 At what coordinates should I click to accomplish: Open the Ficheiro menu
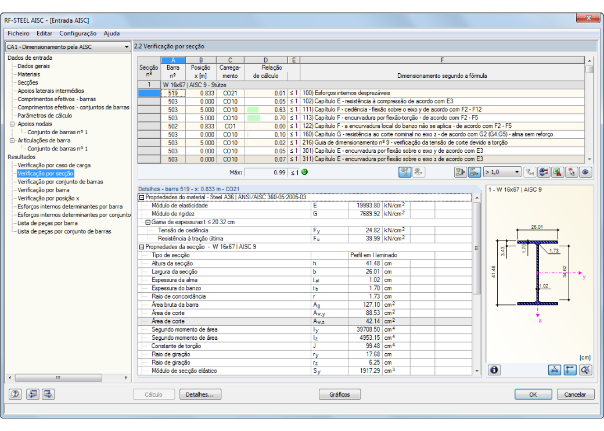coord(19,34)
